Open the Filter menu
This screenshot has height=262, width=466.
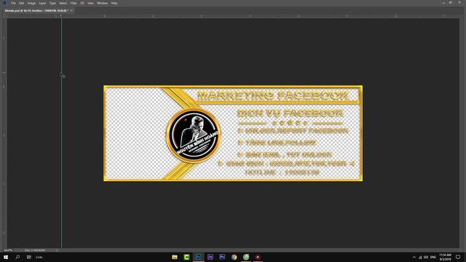coord(73,3)
